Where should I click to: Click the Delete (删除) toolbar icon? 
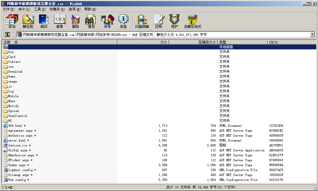75,21
